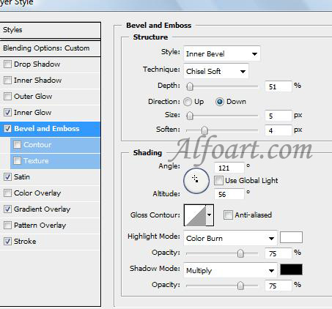Select the Bevel and Emboss entry
The image size is (332, 309).
50,129
